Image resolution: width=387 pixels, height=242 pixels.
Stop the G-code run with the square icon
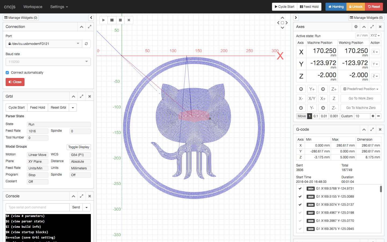[120, 20]
